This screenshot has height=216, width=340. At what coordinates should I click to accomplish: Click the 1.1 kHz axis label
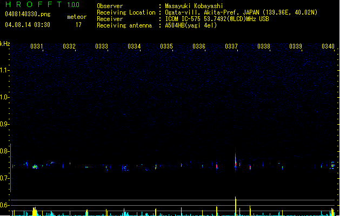[x=4, y=70]
